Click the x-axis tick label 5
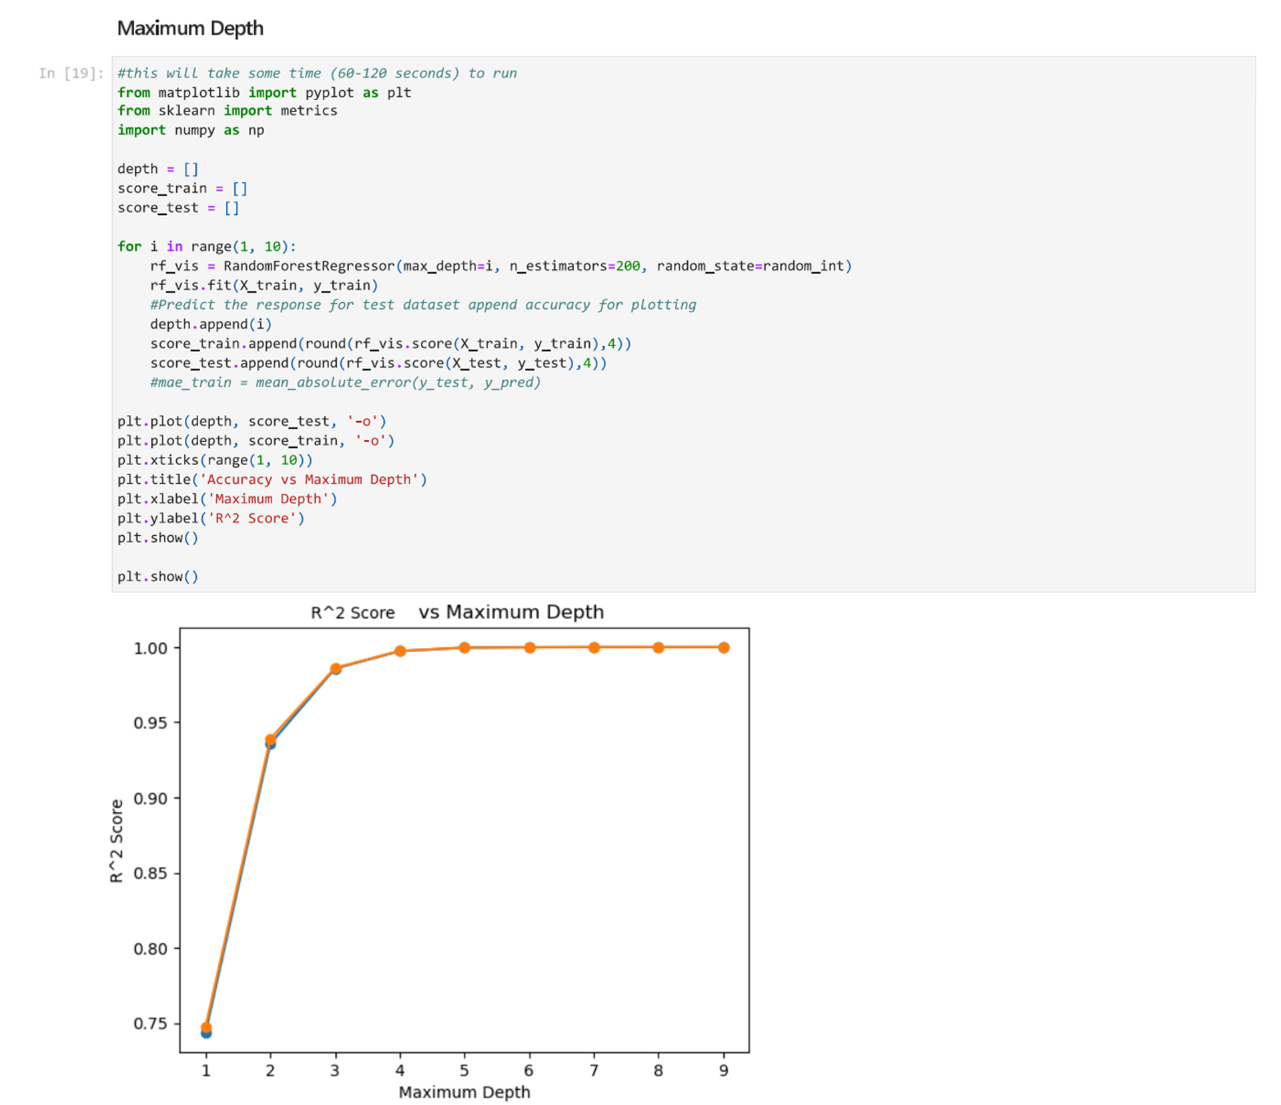Image resolution: width=1281 pixels, height=1105 pixels. tap(464, 1070)
